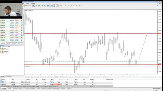The height and width of the screenshot is (91, 163).
Task: Toggle chart auto scroll icon
Action: tap(51, 6)
